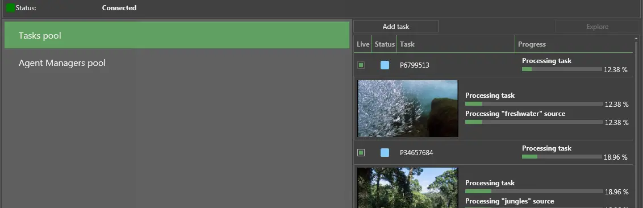Toggle Live checkbox for task P6799513
This screenshot has width=643, height=208.
[361, 65]
